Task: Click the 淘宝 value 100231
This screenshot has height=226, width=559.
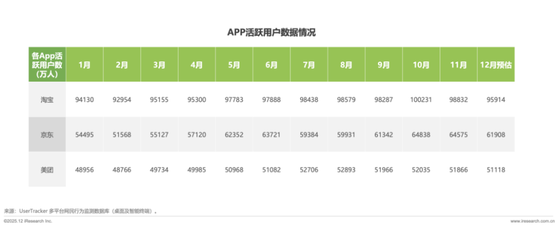Action: click(421, 100)
